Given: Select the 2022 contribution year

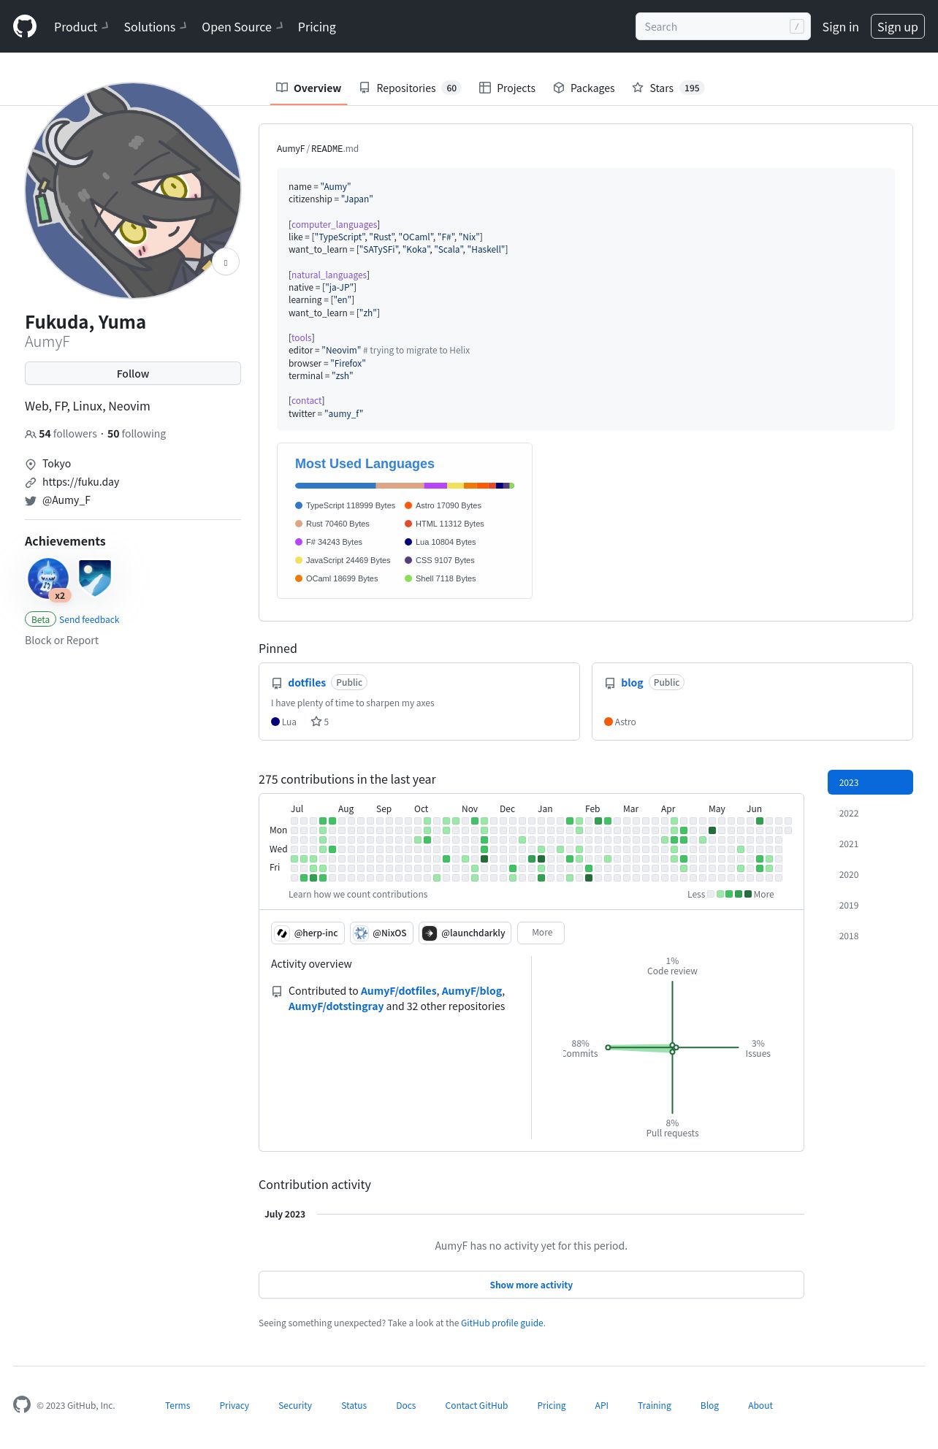Looking at the screenshot, I should 870,813.
